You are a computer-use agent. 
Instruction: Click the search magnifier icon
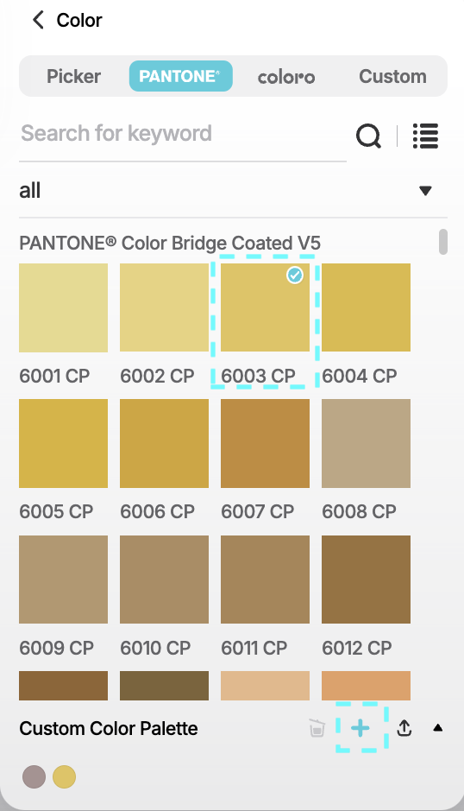368,136
